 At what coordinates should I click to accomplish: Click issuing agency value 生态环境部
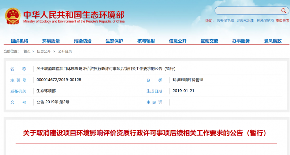click(46, 91)
